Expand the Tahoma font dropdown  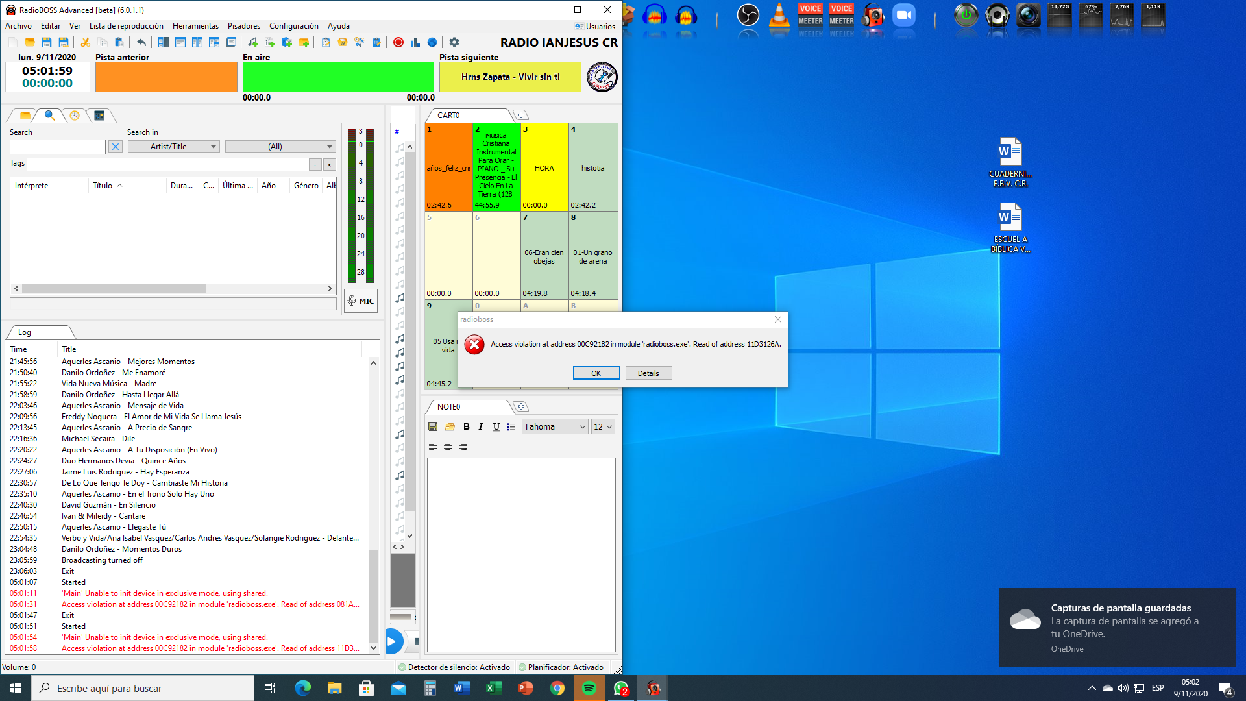point(555,427)
